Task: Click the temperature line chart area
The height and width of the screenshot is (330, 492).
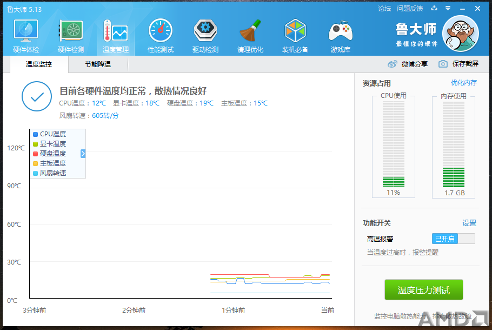Action: coord(181,214)
